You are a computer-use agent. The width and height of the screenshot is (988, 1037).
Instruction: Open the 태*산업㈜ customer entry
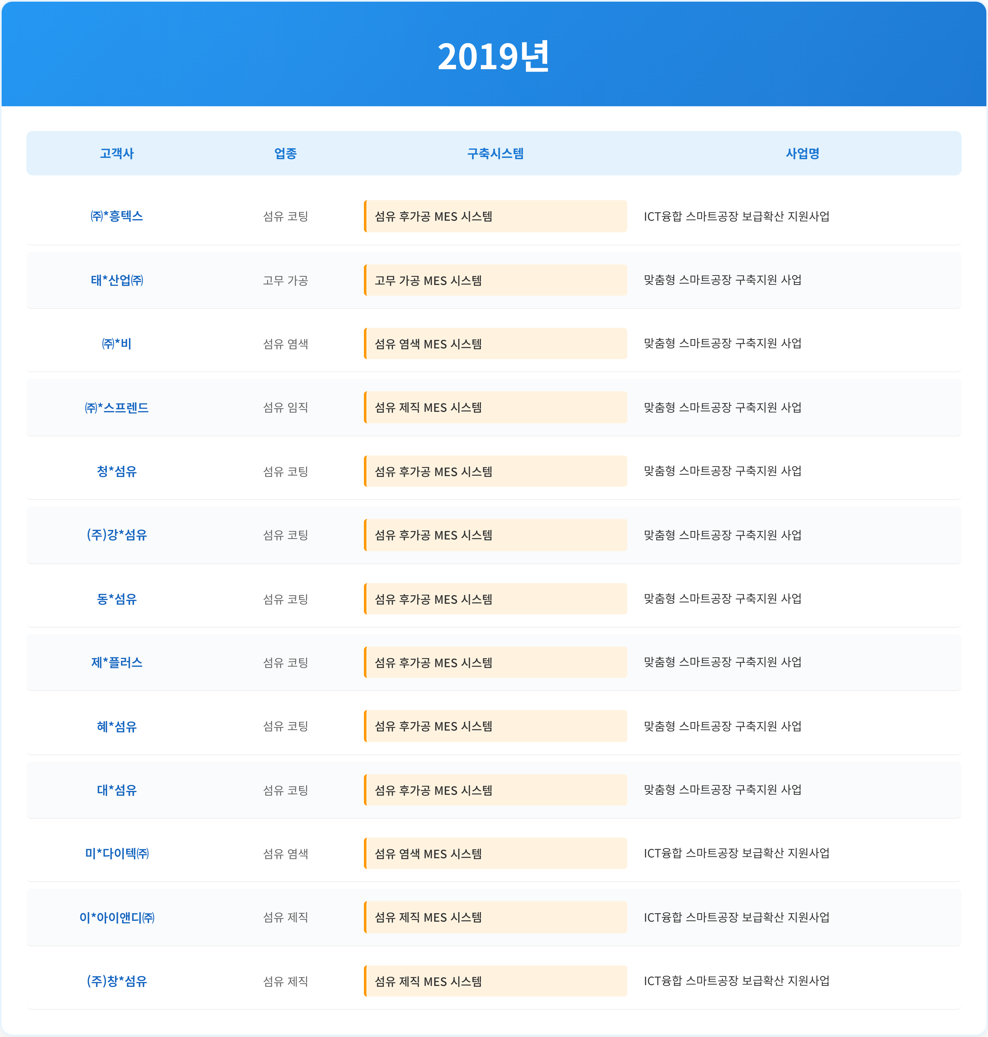point(117,280)
